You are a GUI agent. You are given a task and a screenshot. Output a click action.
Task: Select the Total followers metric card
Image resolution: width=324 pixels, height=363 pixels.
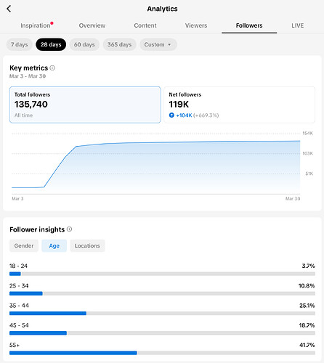click(x=85, y=105)
